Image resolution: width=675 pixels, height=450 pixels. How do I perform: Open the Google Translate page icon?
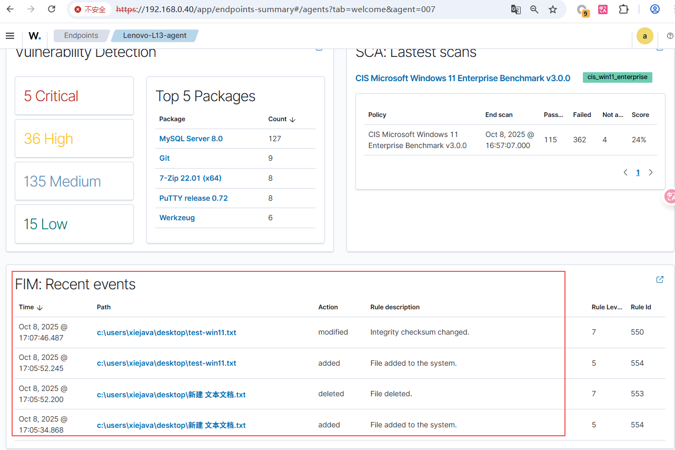tap(516, 9)
